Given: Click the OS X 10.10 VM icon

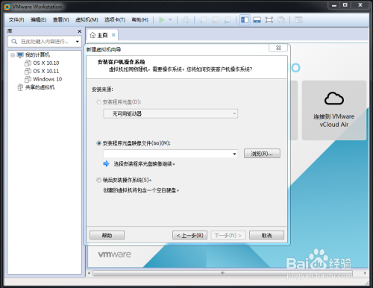Looking at the screenshot, I should click(x=28, y=63).
